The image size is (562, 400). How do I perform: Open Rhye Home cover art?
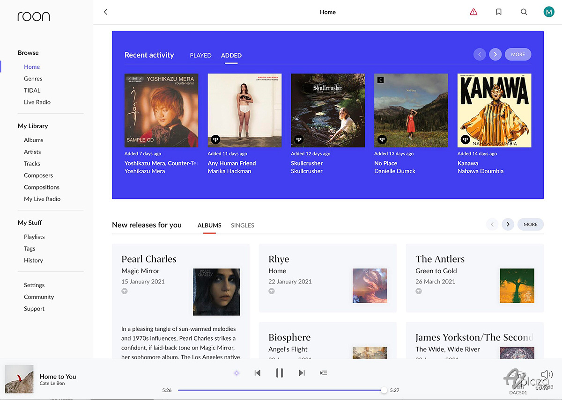370,286
